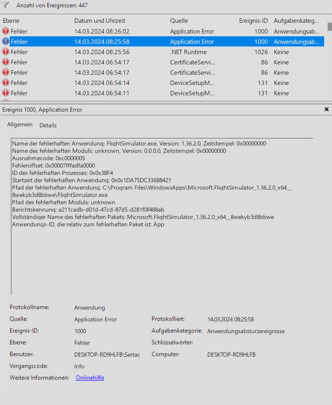This screenshot has height=405, width=332.
Task: Select the .NET Runtime source cell
Action: [188, 52]
